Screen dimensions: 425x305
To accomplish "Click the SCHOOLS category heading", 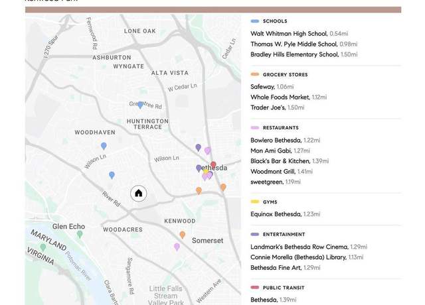I will point(275,21).
